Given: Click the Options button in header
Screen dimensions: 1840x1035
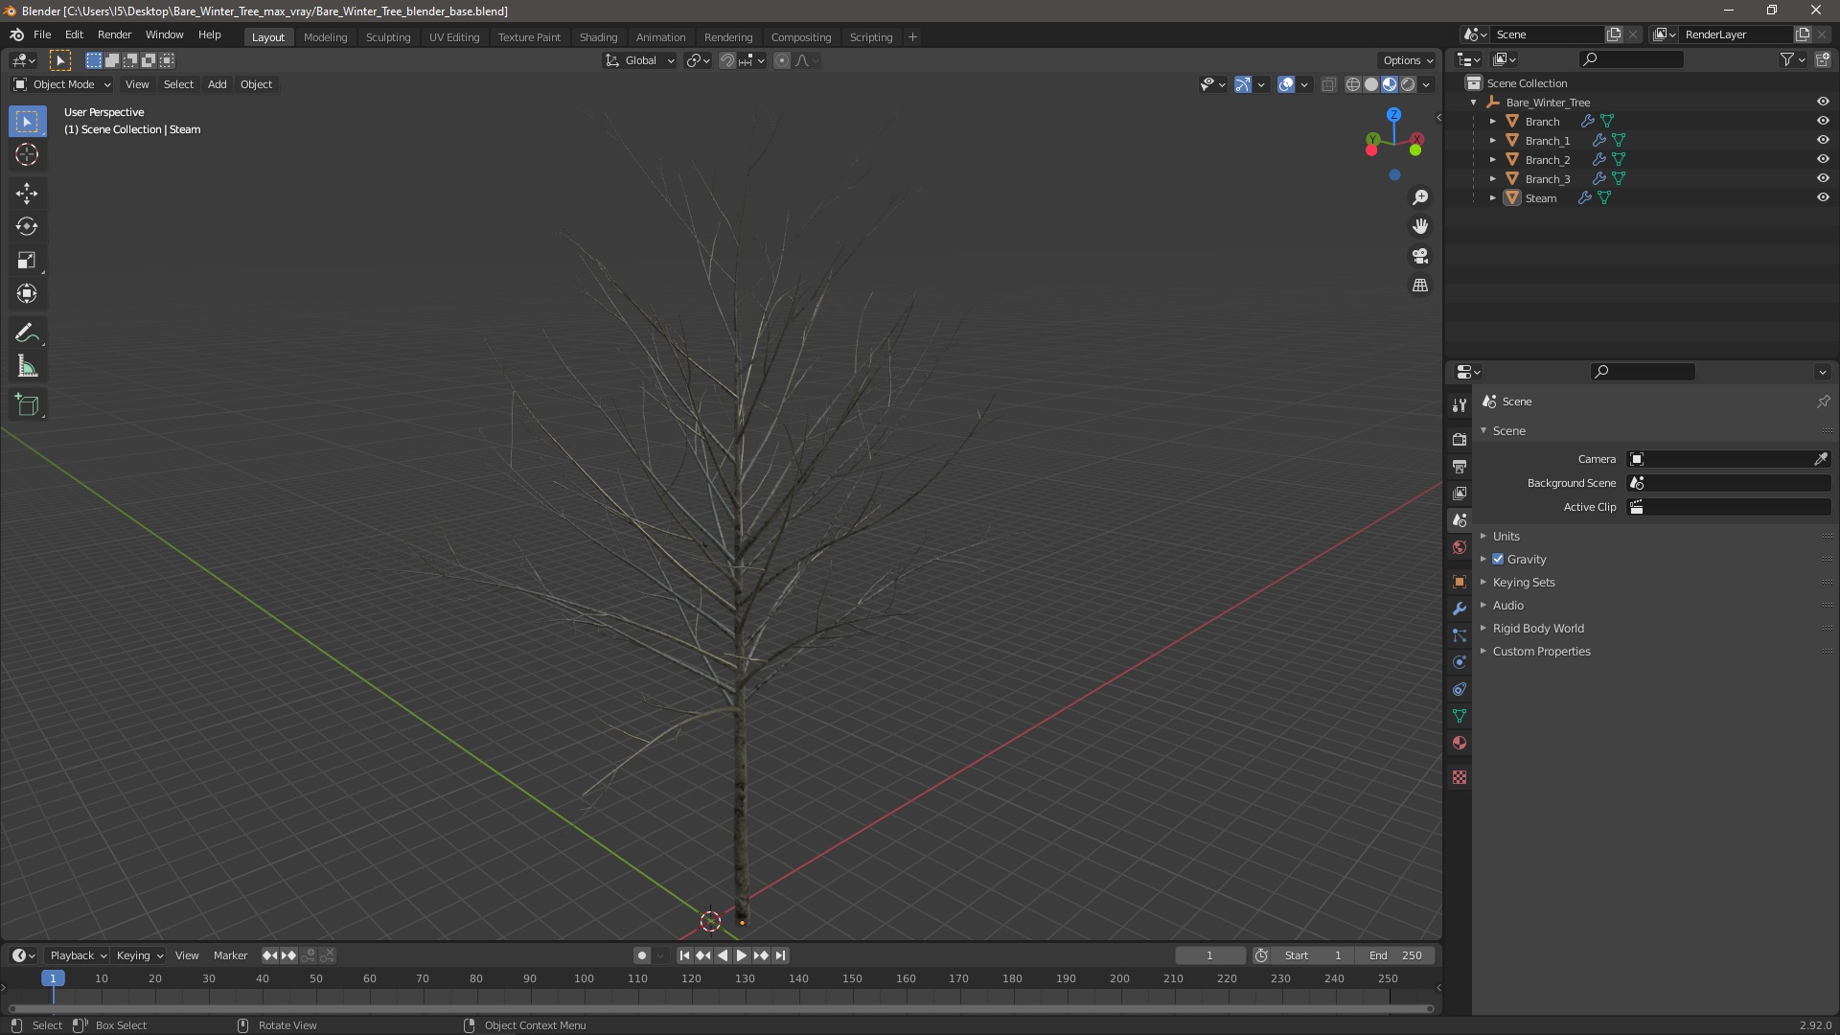Looking at the screenshot, I should click(1407, 60).
